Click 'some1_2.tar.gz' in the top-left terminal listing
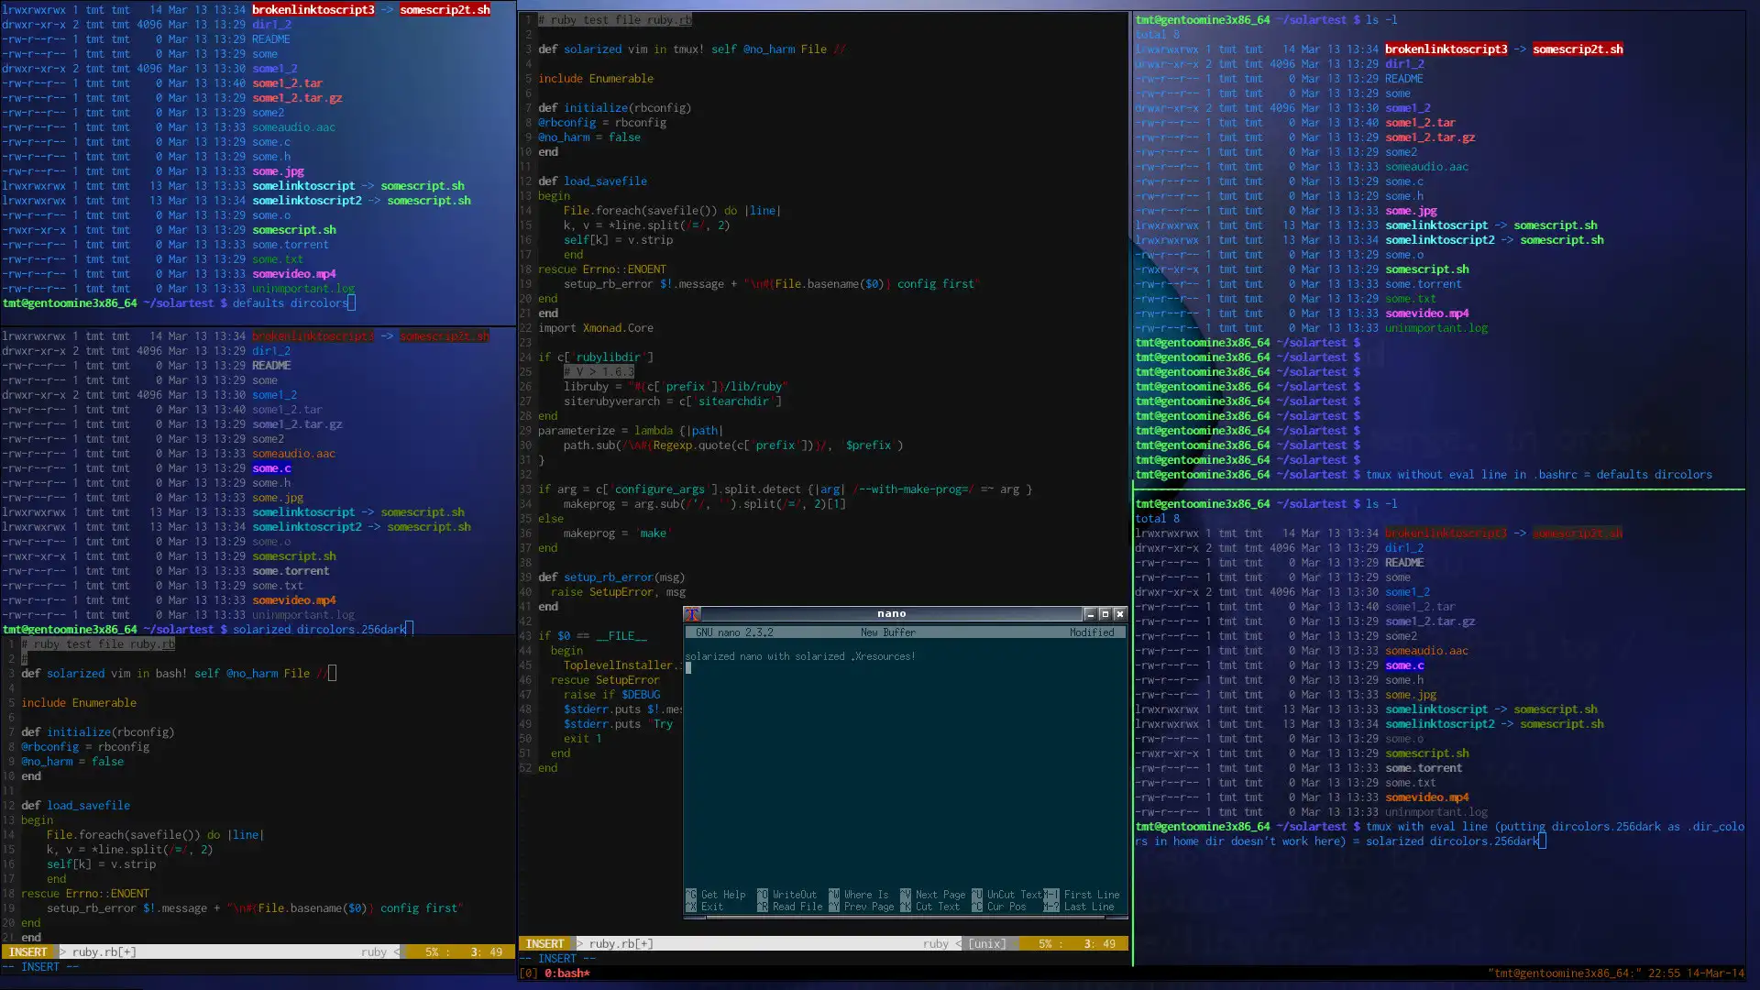 [297, 98]
